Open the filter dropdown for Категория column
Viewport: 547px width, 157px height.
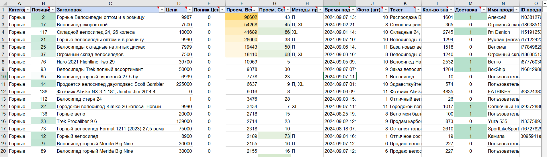coord(28,10)
